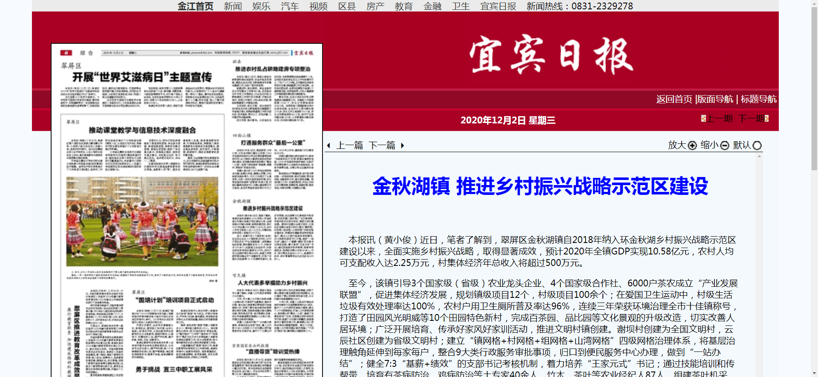
Task: Open 标题导航 title navigator
Action: (x=758, y=99)
